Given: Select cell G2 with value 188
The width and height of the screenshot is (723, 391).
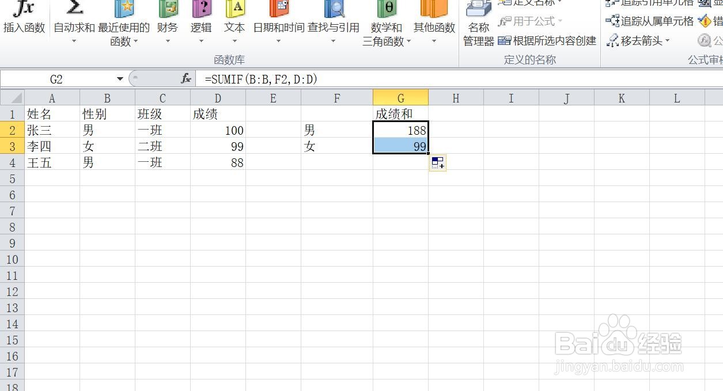Looking at the screenshot, I should 400,130.
